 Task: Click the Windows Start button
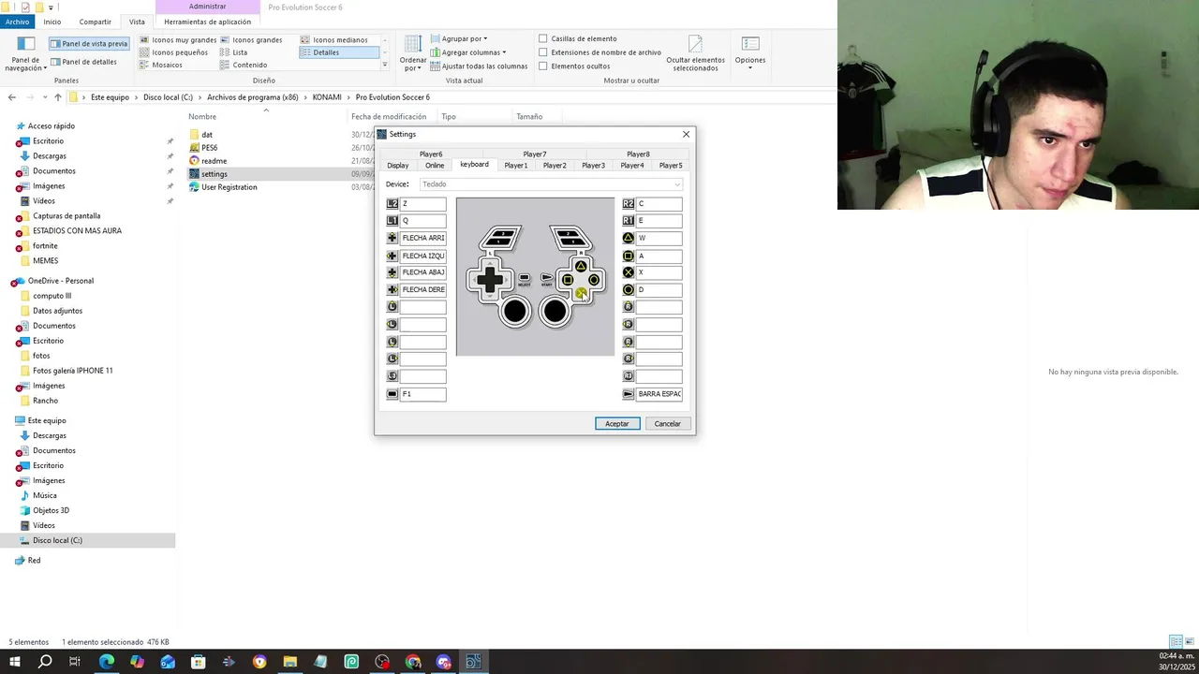point(14,662)
